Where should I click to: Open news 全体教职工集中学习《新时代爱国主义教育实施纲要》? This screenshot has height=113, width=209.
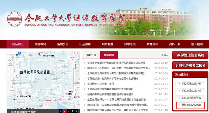pos(116,73)
